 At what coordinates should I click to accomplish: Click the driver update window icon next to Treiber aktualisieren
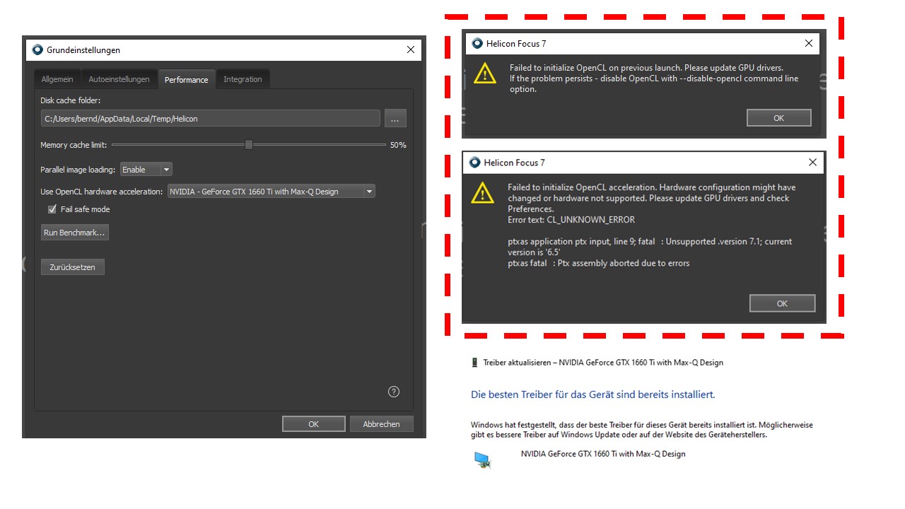point(475,363)
